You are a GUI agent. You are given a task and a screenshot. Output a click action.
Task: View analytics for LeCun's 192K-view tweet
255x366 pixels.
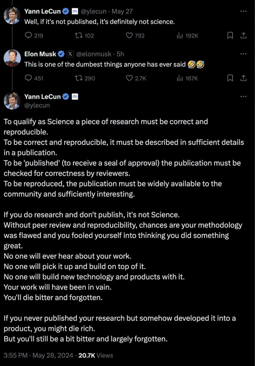tap(180, 35)
